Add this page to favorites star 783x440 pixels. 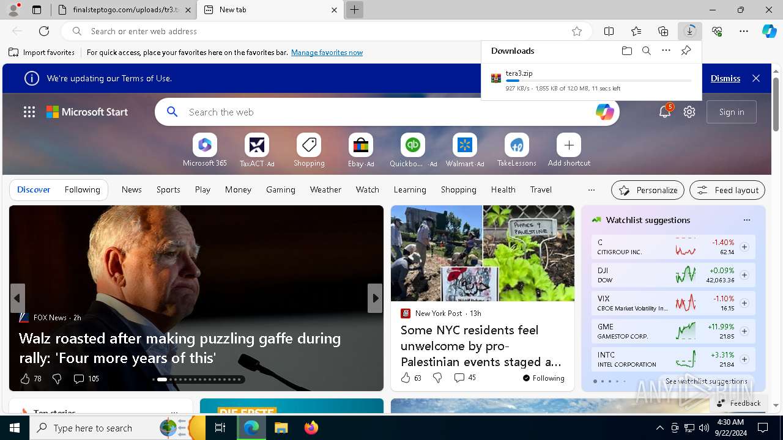click(x=576, y=31)
